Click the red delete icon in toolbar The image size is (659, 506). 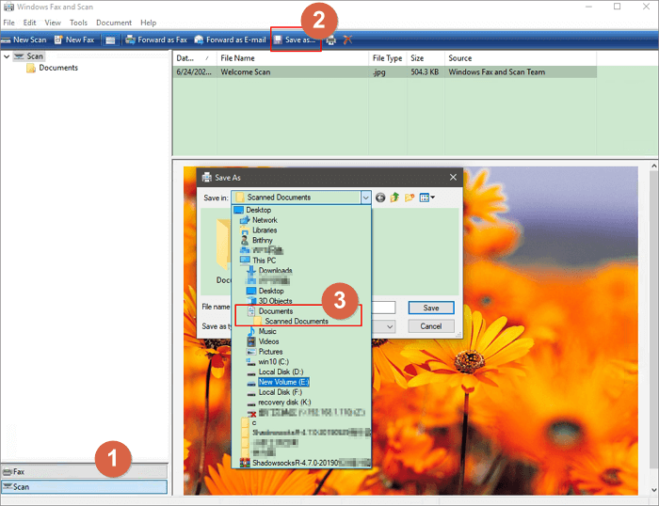pos(347,40)
